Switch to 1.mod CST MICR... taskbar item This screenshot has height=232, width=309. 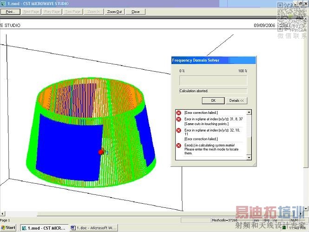tap(45, 228)
